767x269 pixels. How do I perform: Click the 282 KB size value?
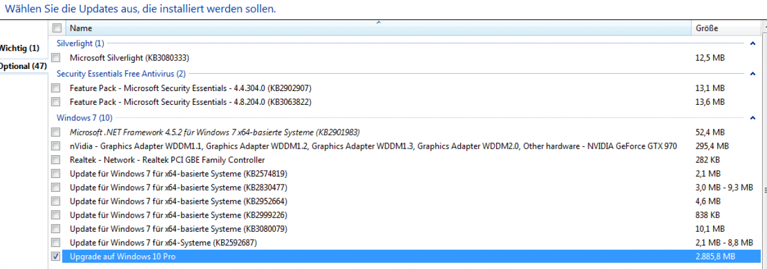[708, 160]
